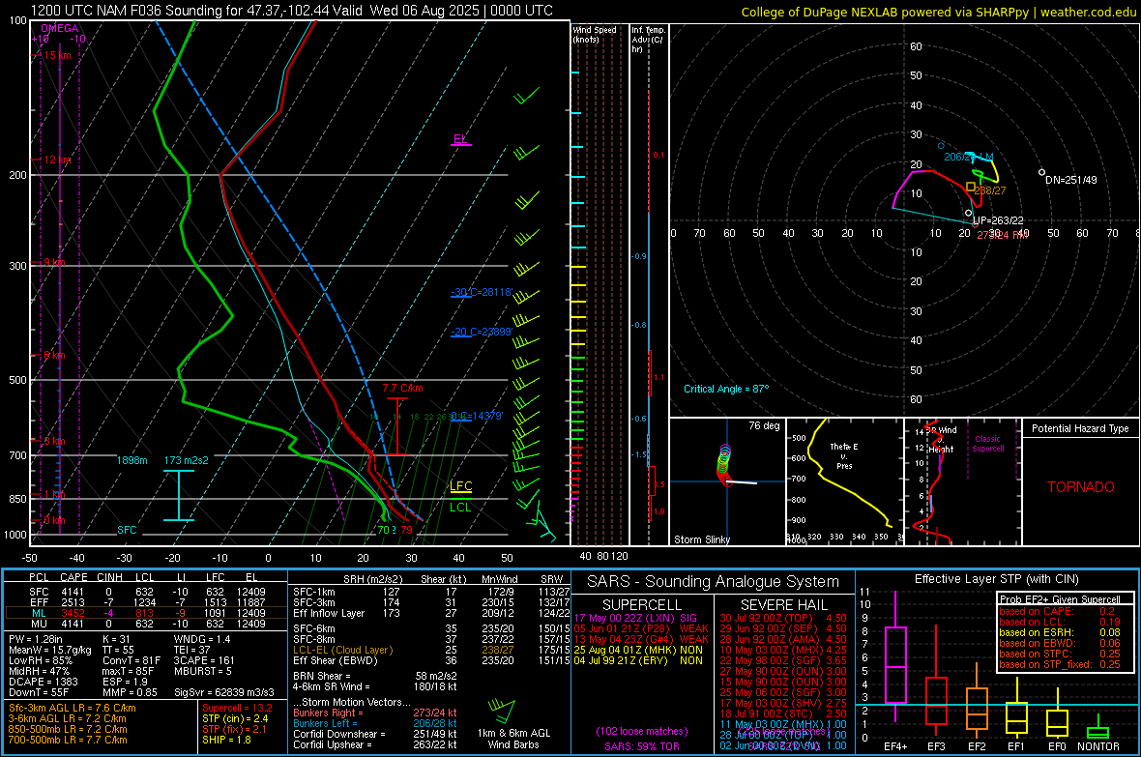The image size is (1141, 757).
Task: Click the based on ESRH probability row
Action: tap(1060, 632)
